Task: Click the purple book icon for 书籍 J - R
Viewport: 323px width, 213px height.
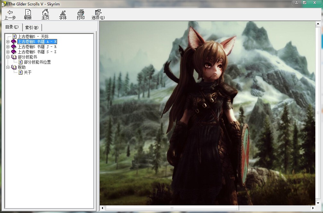Action: [14, 47]
